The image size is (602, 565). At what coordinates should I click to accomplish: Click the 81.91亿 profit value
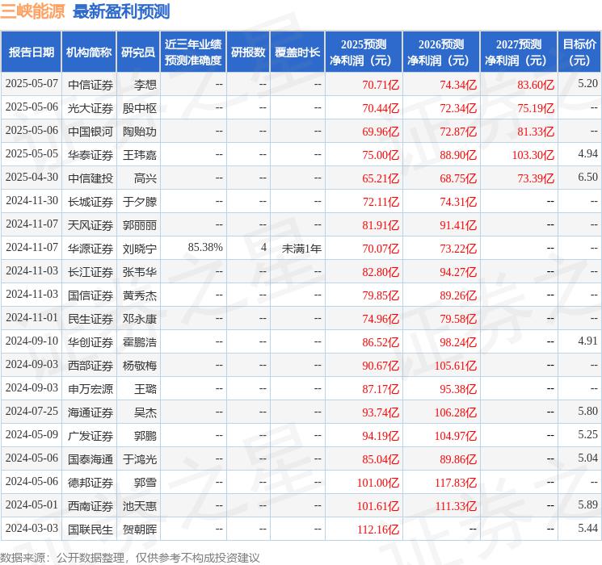[381, 225]
